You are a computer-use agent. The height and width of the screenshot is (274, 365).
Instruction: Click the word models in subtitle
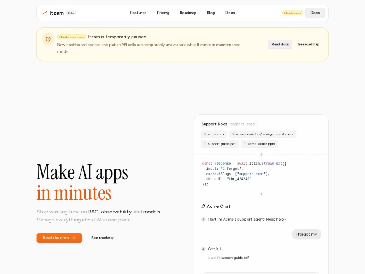[152, 212]
